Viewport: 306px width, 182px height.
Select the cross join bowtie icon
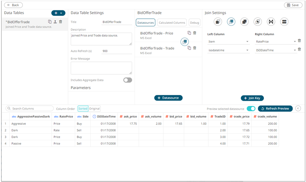coord(271,22)
